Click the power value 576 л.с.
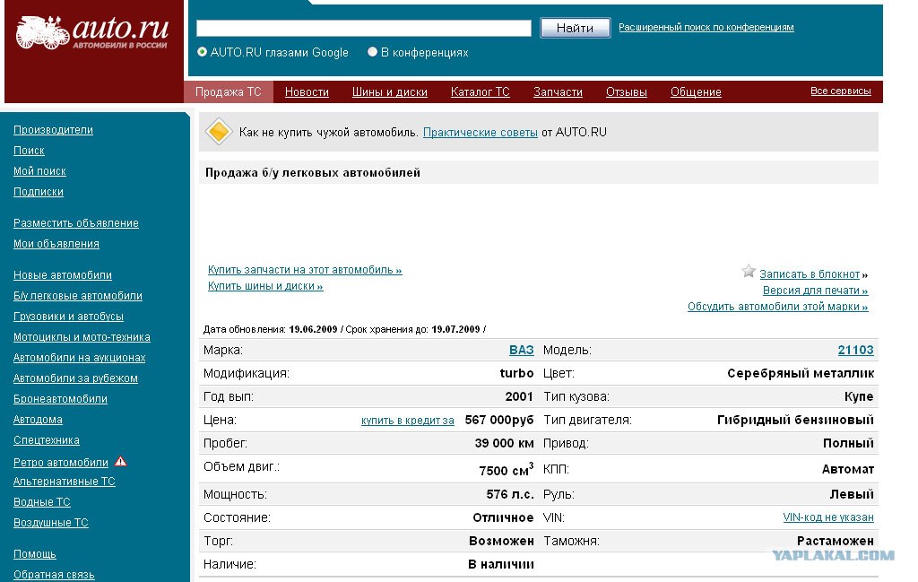Image resolution: width=918 pixels, height=582 pixels. pyautogui.click(x=510, y=494)
